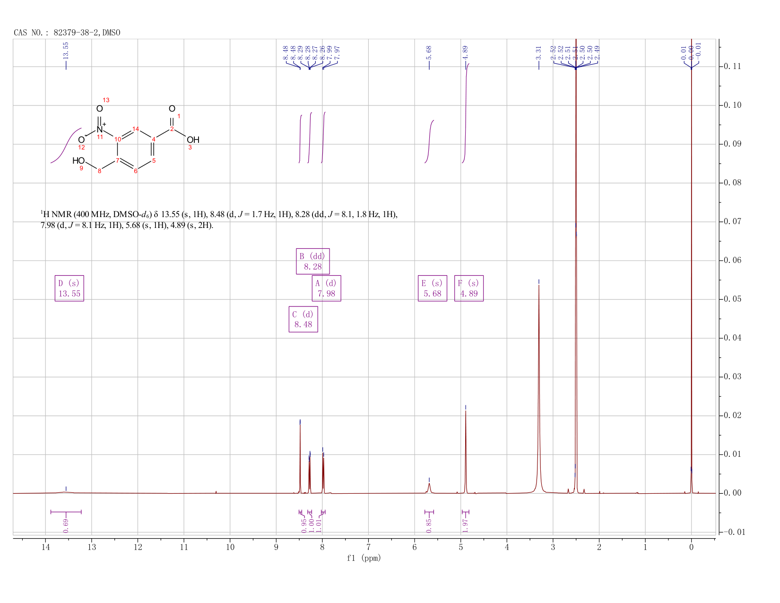Click integral value 1.00 below the baseline
The height and width of the screenshot is (603, 780).
coord(311,525)
